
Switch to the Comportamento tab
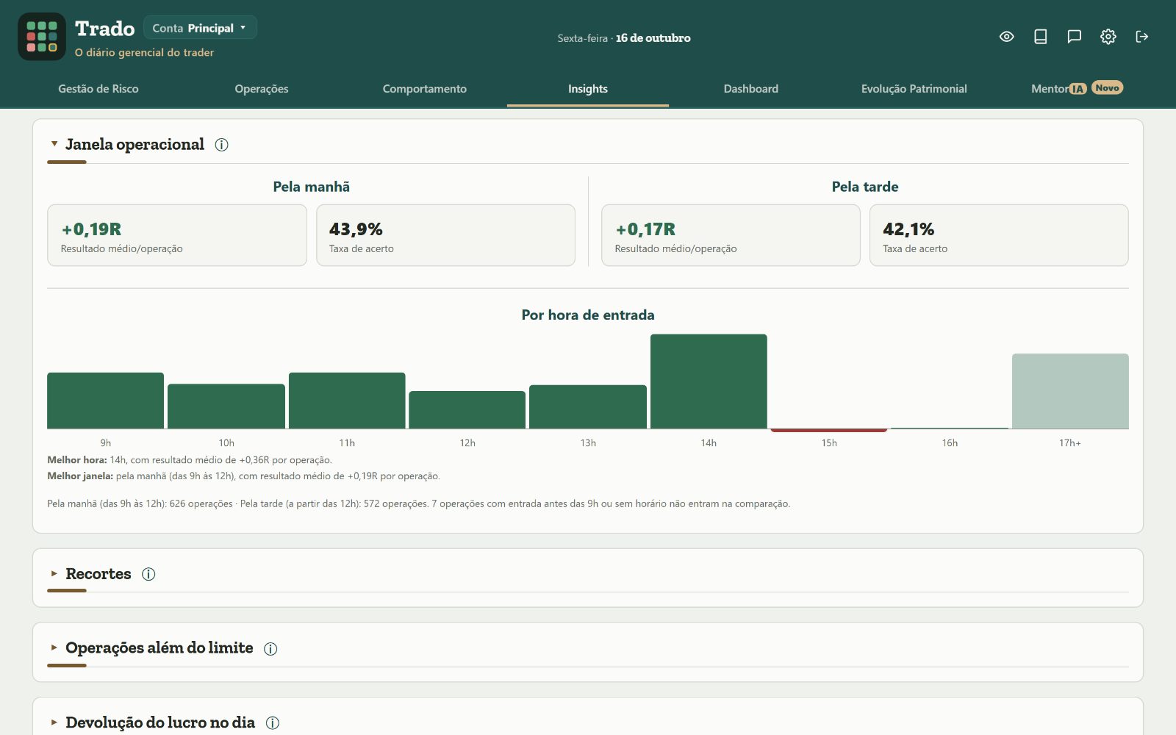click(425, 89)
